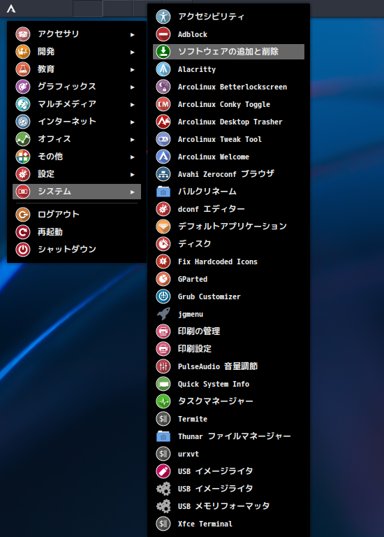Viewport: 384px width, 537px height.
Task: Click PulseAudio 音量調節 mixer icon
Action: point(163,366)
